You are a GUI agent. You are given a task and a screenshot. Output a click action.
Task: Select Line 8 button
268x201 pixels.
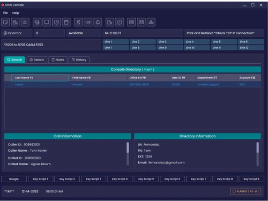(x=143, y=48)
